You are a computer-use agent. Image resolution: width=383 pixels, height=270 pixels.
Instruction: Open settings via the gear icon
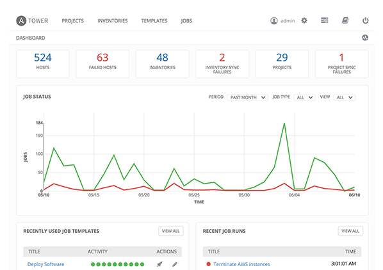click(x=304, y=20)
